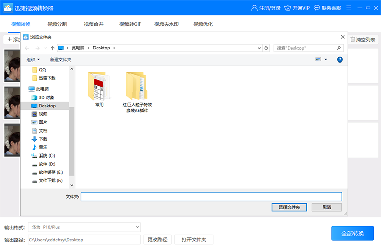Click 新建文件夹 button

pos(60,59)
